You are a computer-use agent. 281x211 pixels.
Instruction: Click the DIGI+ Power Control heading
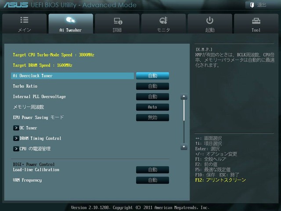34,164
